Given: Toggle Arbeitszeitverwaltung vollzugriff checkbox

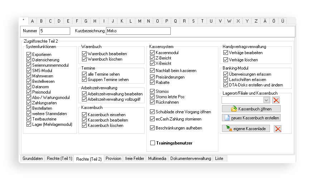Looking at the screenshot, I should pyautogui.click(x=84, y=99).
